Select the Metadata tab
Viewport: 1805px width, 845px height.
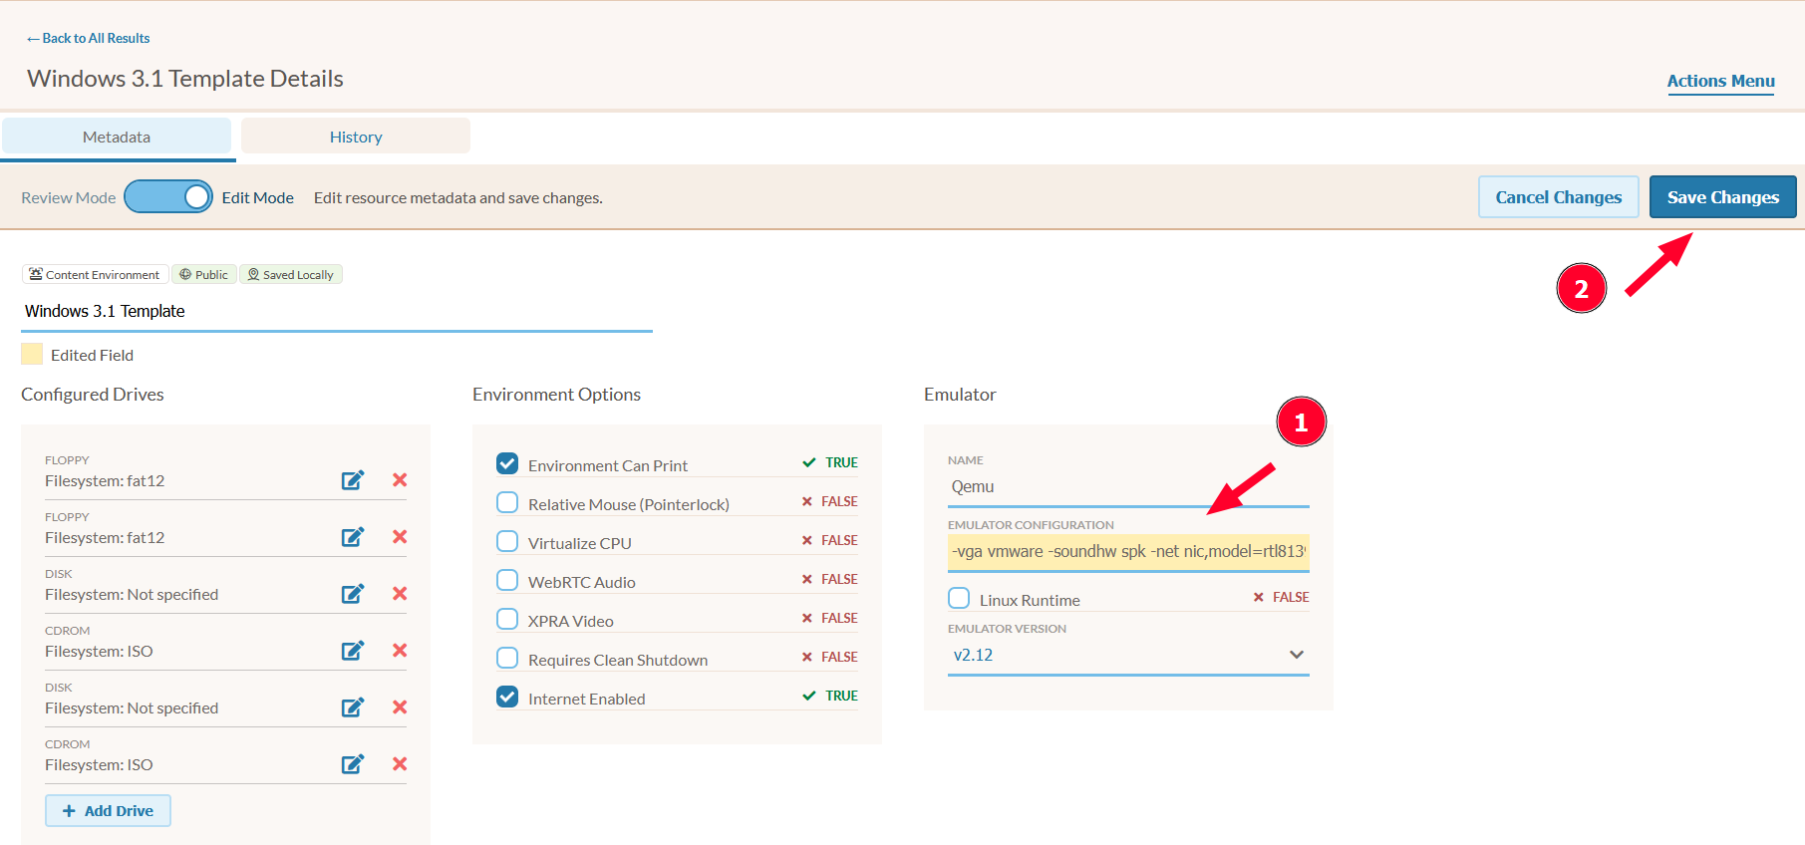click(x=117, y=137)
